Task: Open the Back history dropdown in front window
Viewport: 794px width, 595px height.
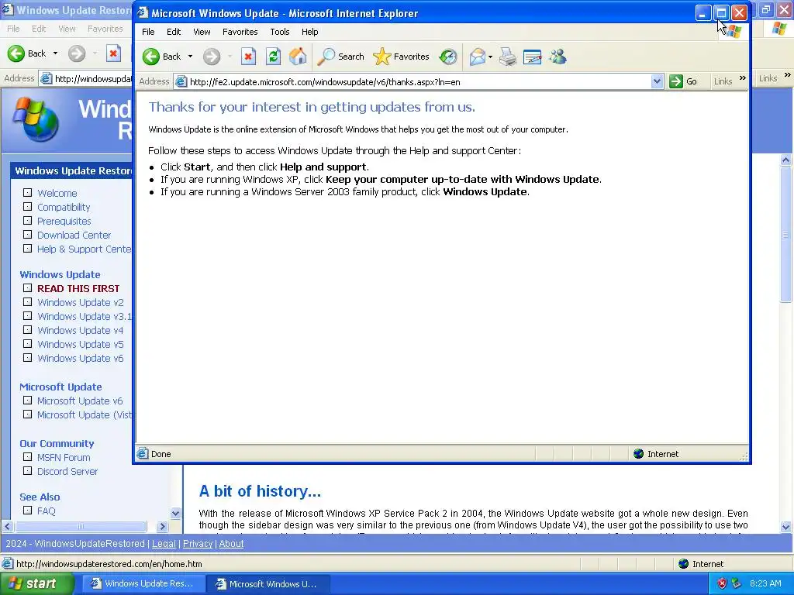Action: [191, 57]
